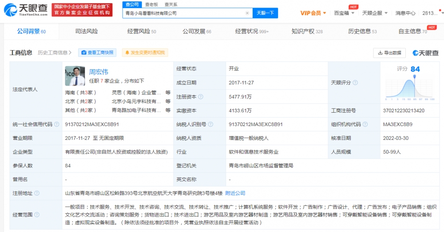Expand 等 next to the 海南 company row
Viewport: 444px width, 232px height.
(168, 93)
